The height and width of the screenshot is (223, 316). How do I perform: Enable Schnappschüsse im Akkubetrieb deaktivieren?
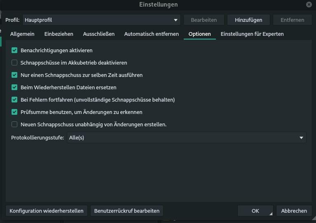click(14, 63)
